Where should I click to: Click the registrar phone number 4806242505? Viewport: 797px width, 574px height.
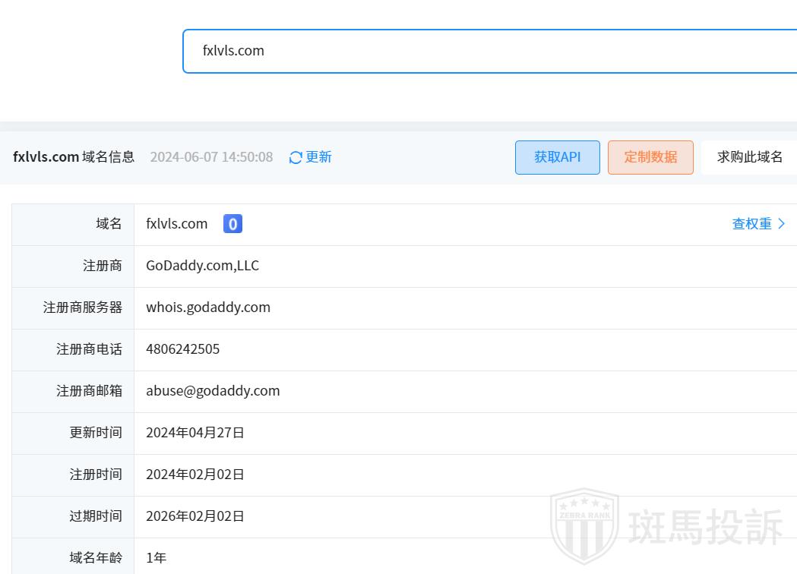click(183, 349)
